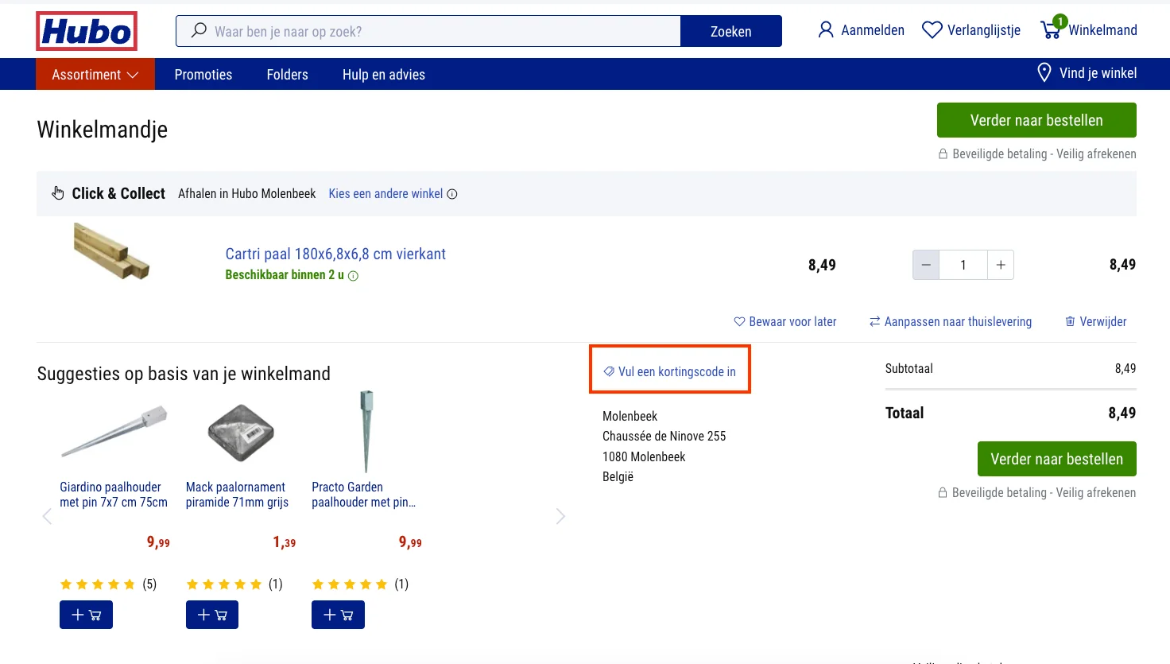Image resolution: width=1170 pixels, height=664 pixels.
Task: Click star rating of Giardino paalhouder
Action: pyautogui.click(x=98, y=584)
